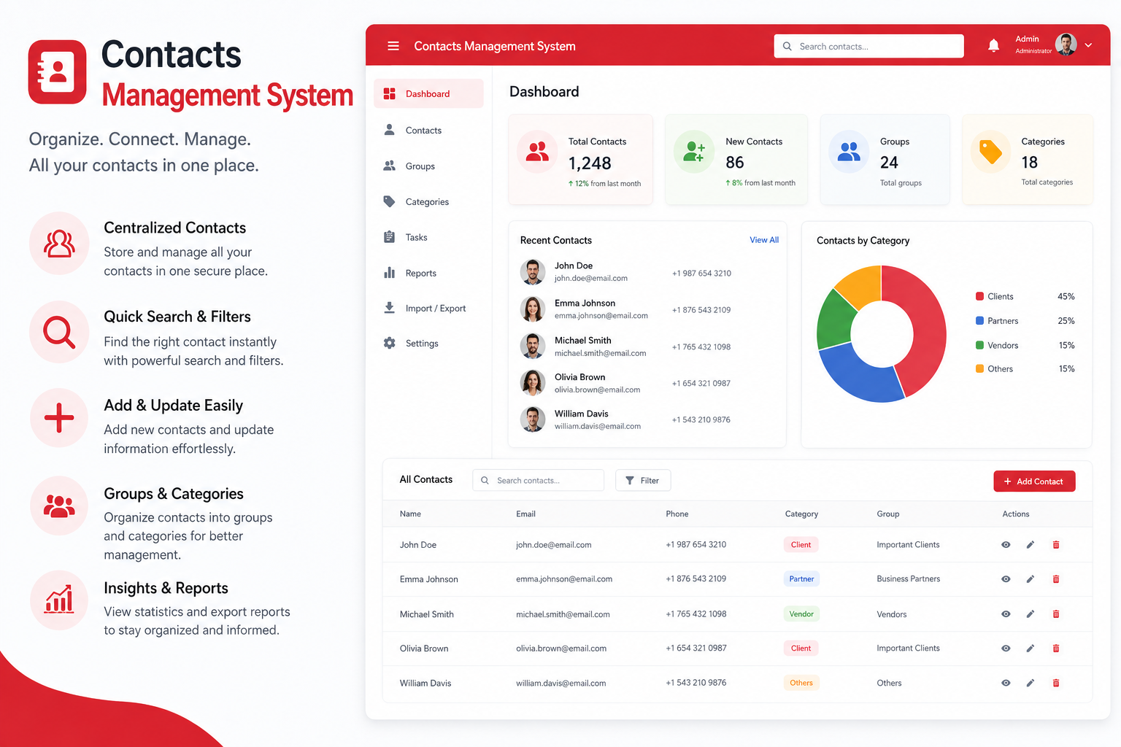
Task: Edit William Davis's contact with pencil icon
Action: (1031, 683)
